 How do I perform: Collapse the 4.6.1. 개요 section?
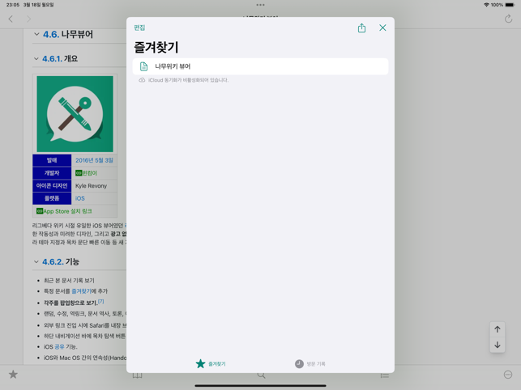point(36,59)
